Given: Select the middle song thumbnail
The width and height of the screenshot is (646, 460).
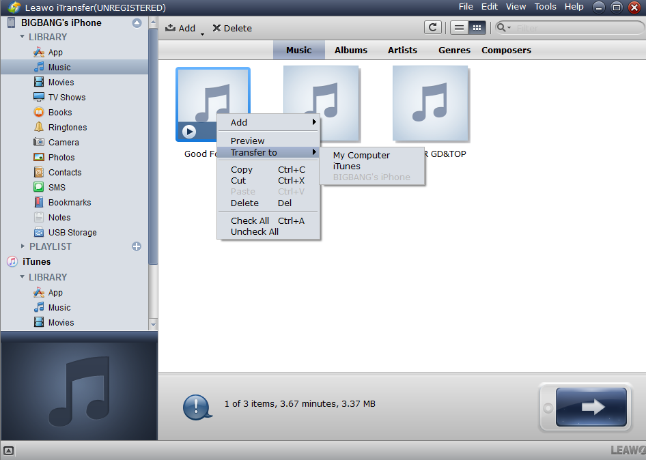Looking at the screenshot, I should pos(322,103).
